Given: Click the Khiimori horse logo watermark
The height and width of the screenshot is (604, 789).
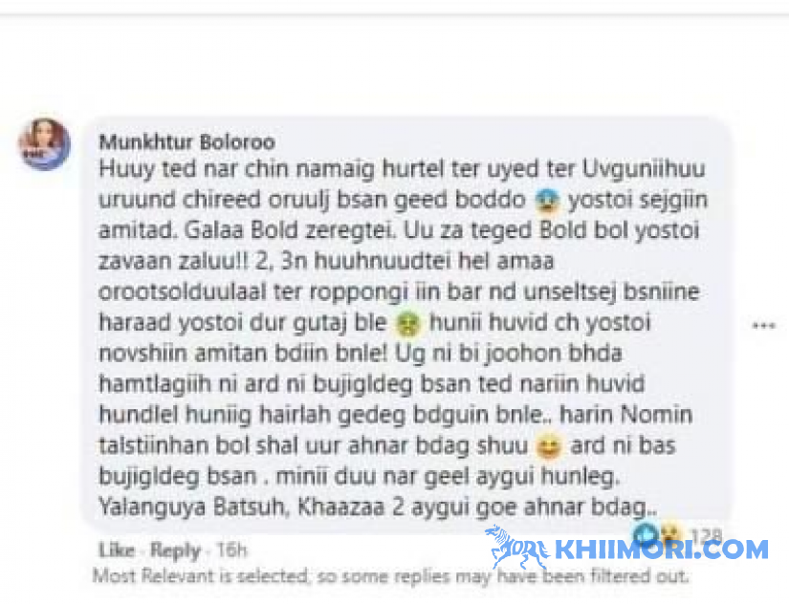Looking at the screenshot, I should [x=516, y=548].
